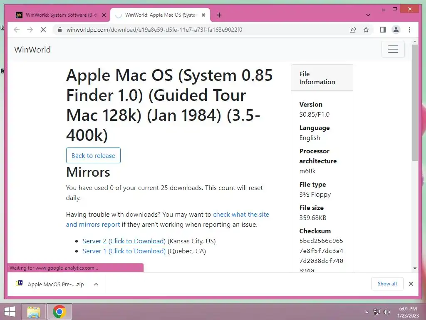
Task: Close the WinWorld System Software tab
Action: (x=104, y=15)
